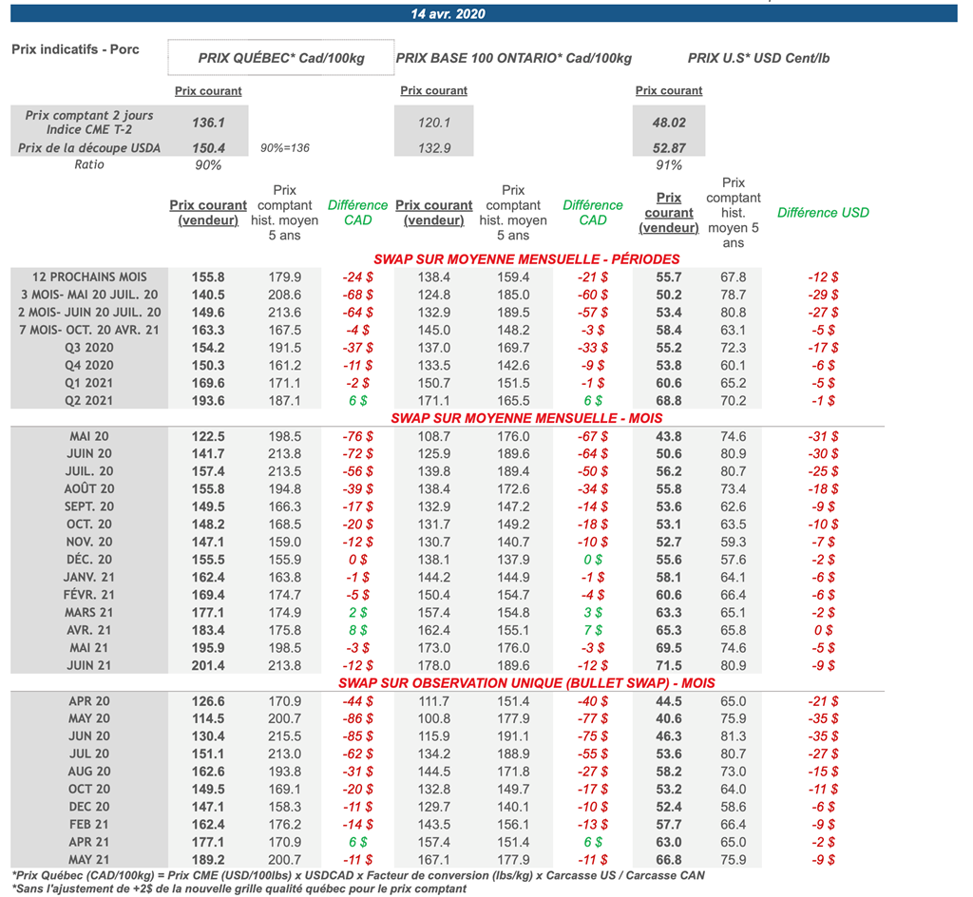Select the "FEB 21" row label
Screen dimensions: 973x897
click(x=89, y=825)
